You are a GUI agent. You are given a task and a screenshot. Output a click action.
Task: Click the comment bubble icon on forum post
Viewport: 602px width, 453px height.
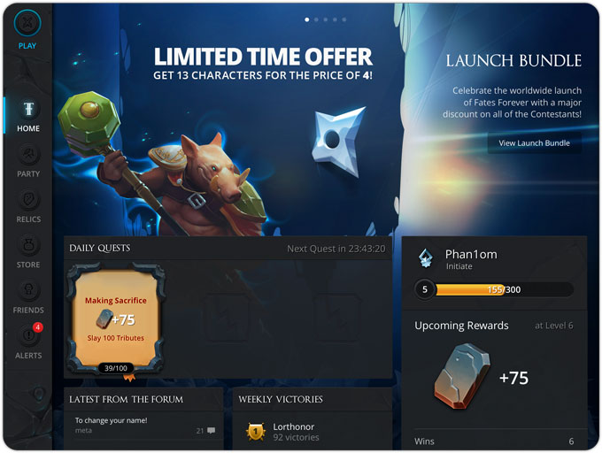pos(212,430)
